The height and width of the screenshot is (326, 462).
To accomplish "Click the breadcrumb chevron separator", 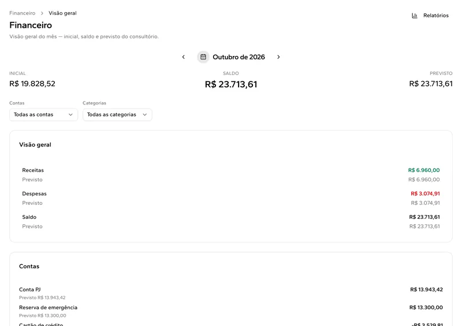I will pyautogui.click(x=42, y=13).
